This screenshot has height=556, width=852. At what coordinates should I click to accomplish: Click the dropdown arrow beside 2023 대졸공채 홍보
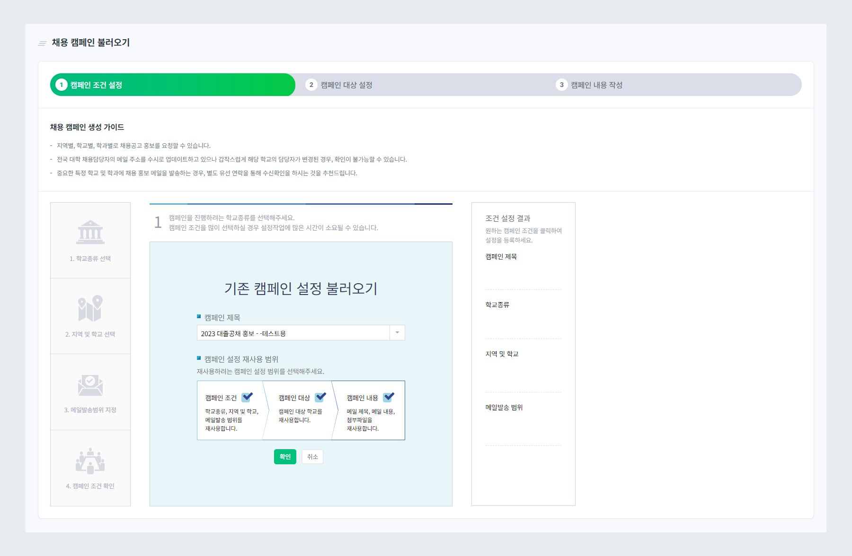(x=397, y=332)
